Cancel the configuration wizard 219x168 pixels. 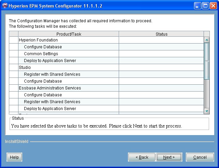click(x=200, y=157)
